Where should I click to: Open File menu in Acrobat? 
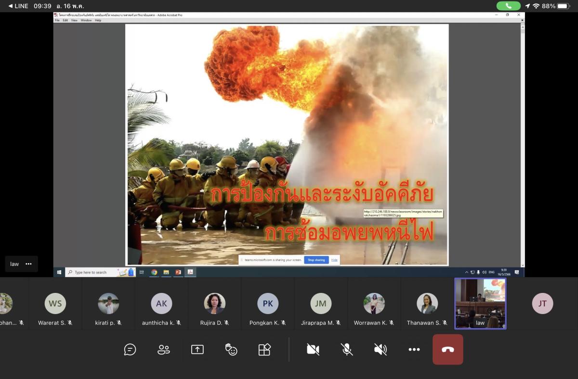[57, 20]
